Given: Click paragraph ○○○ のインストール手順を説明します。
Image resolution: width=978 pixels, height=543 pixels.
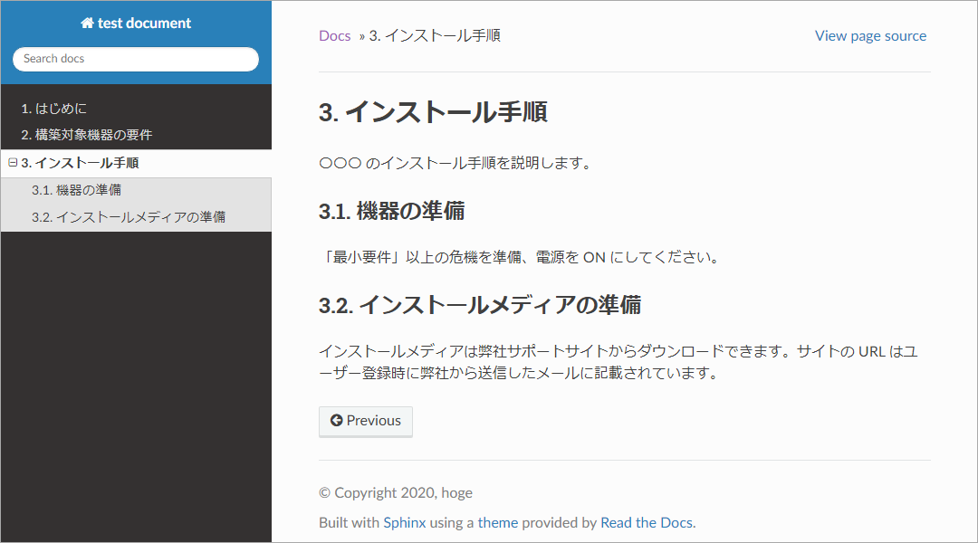Looking at the screenshot, I should [x=455, y=163].
